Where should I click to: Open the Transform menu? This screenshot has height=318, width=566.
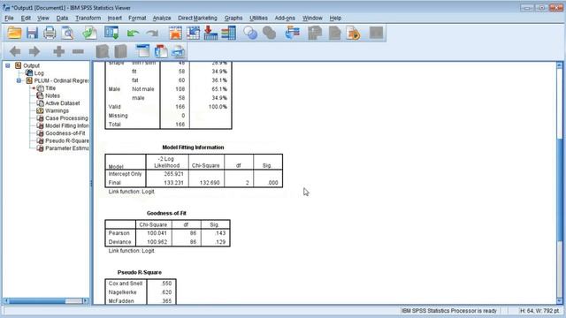tap(88, 18)
